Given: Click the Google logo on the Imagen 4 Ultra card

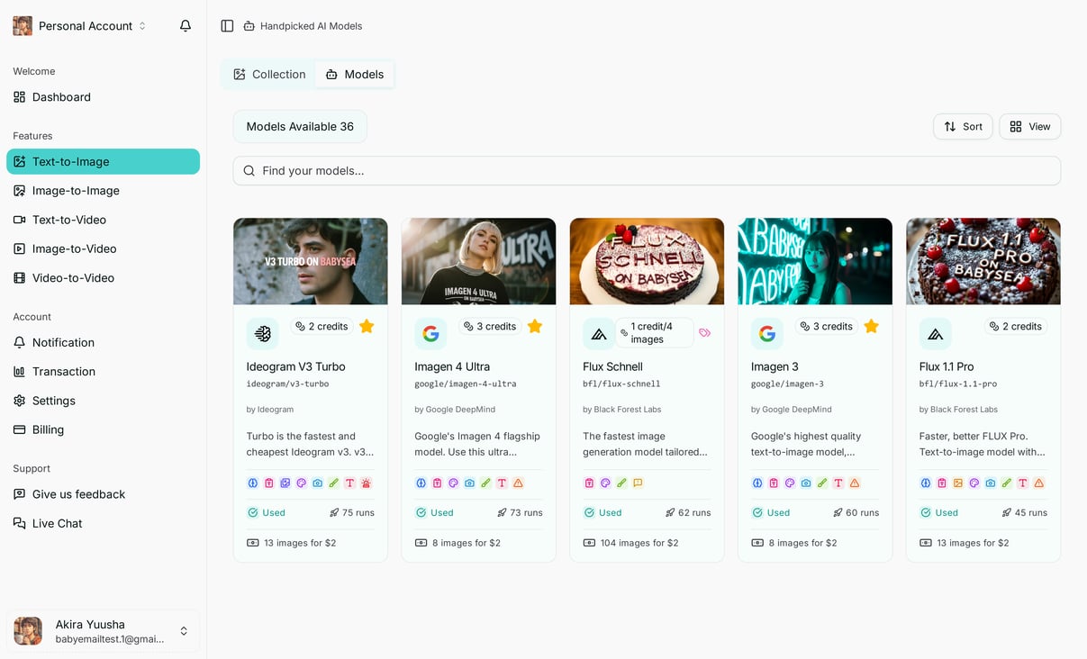Looking at the screenshot, I should point(430,333).
